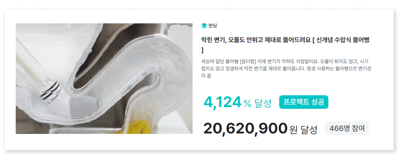Click the 4,124 achievement percentage figure

pyautogui.click(x=222, y=102)
